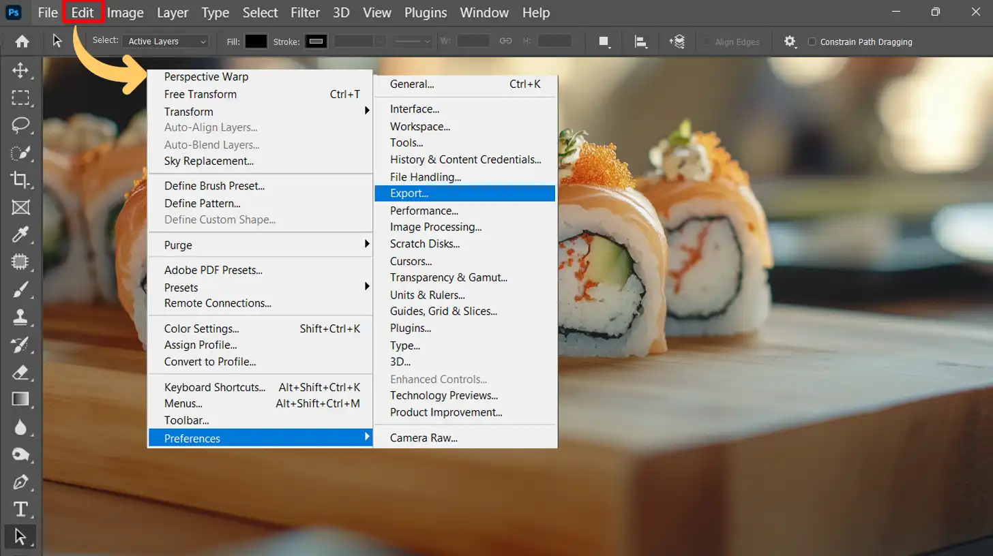Click the Photoshop logo icon
The height and width of the screenshot is (556, 993).
13,12
